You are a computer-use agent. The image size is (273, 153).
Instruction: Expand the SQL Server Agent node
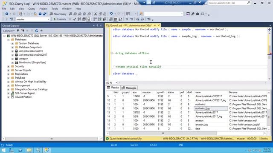pos(9,93)
